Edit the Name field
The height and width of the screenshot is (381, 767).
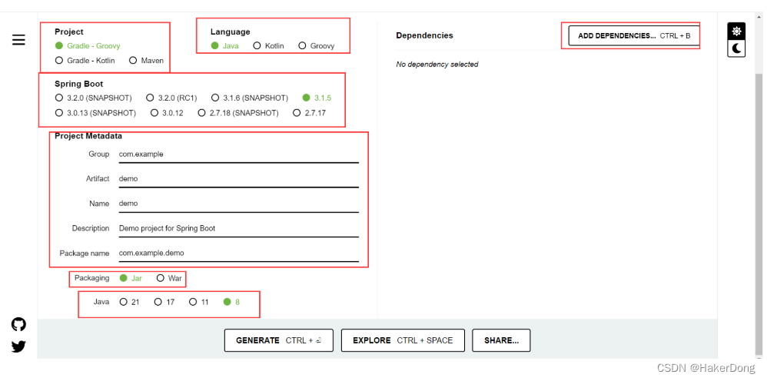(x=239, y=204)
